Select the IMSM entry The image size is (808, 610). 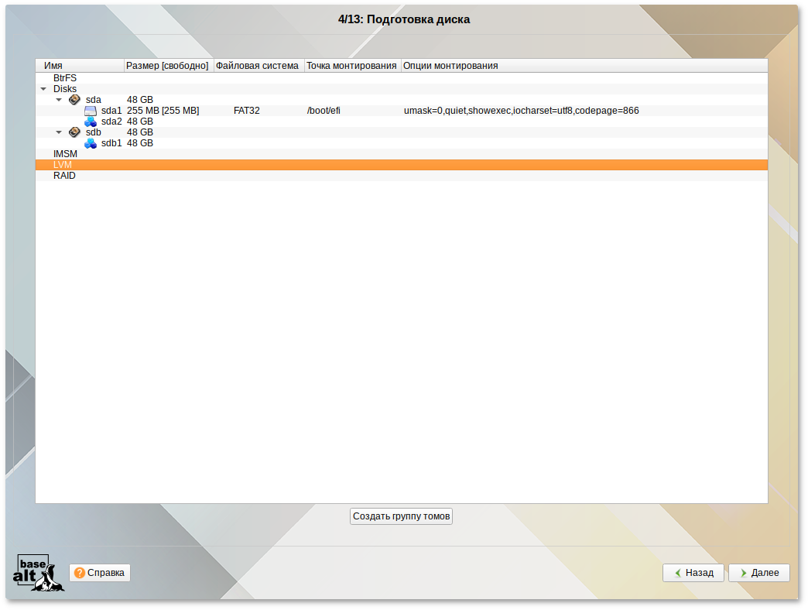tap(65, 153)
